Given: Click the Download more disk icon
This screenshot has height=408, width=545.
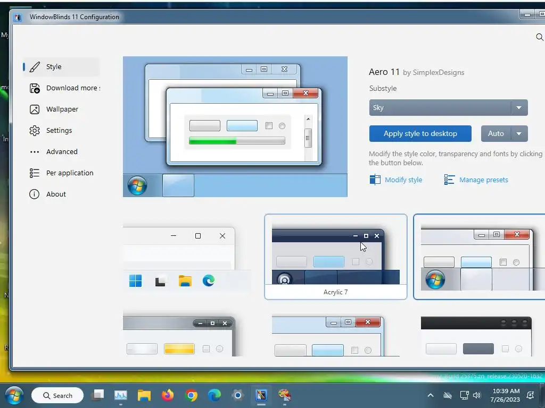Looking at the screenshot, I should click(35, 88).
